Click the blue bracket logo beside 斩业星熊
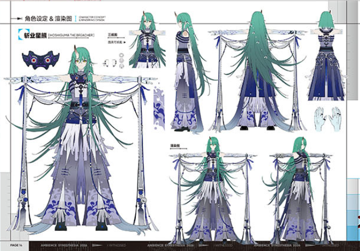This screenshot has height=251, width=360. click(x=23, y=35)
